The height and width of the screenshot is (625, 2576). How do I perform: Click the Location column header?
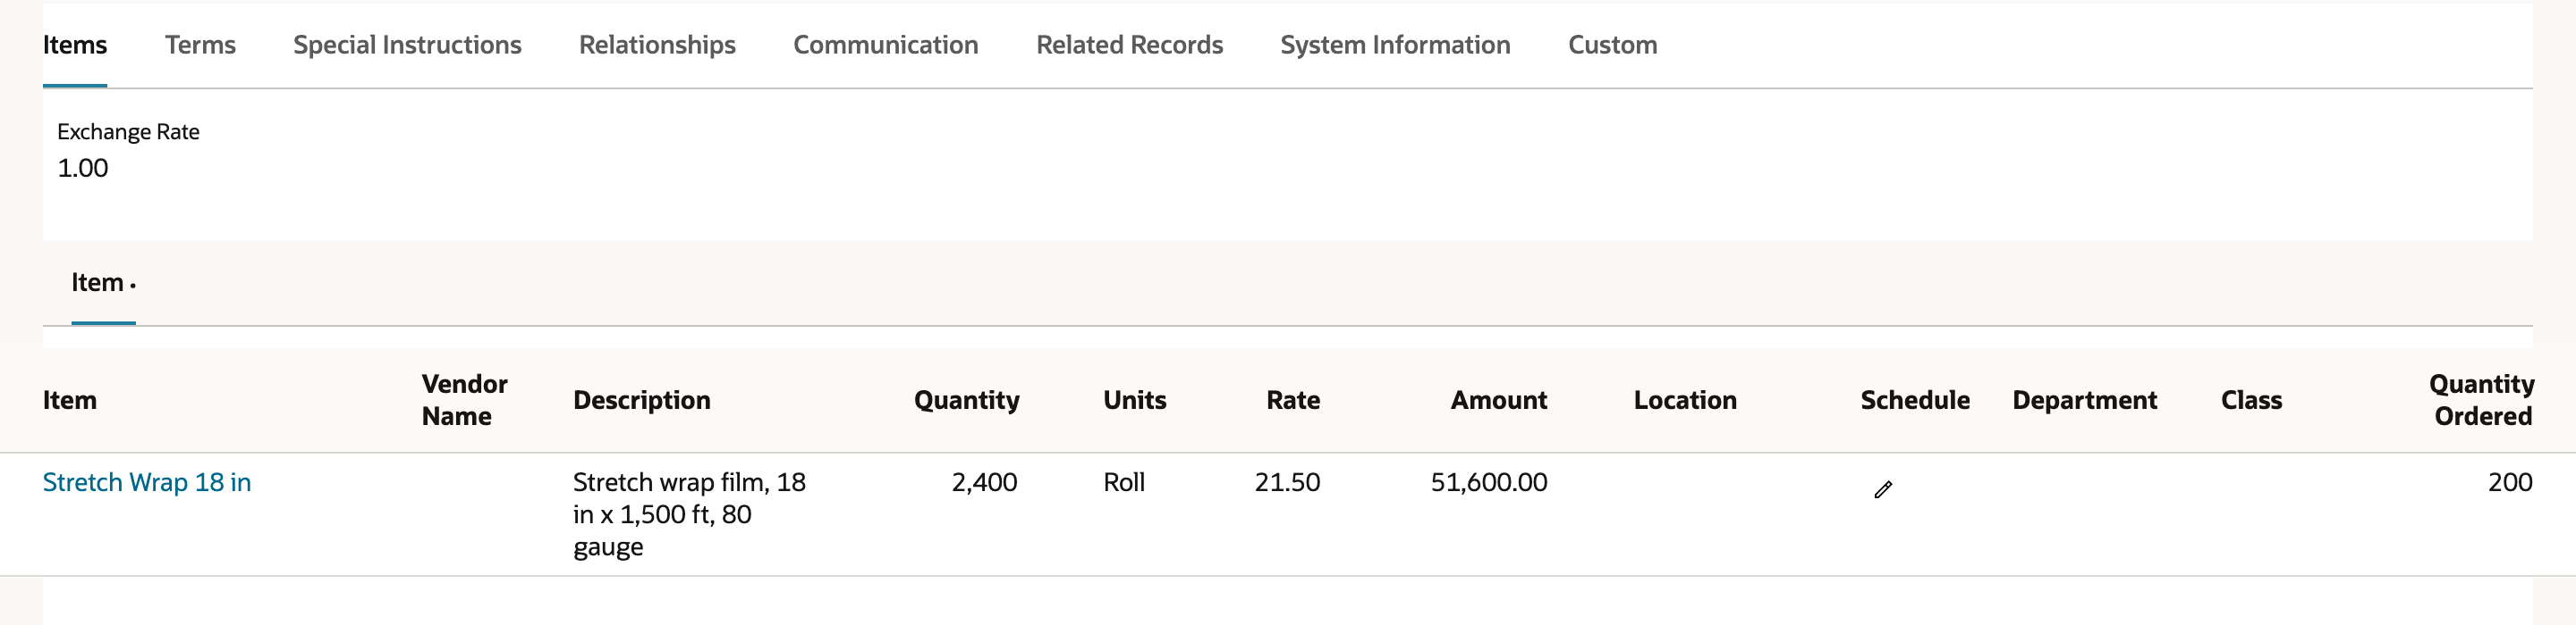pyautogui.click(x=1685, y=400)
